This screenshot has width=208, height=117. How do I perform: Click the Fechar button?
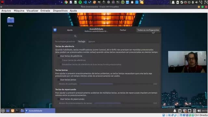coord(123,30)
